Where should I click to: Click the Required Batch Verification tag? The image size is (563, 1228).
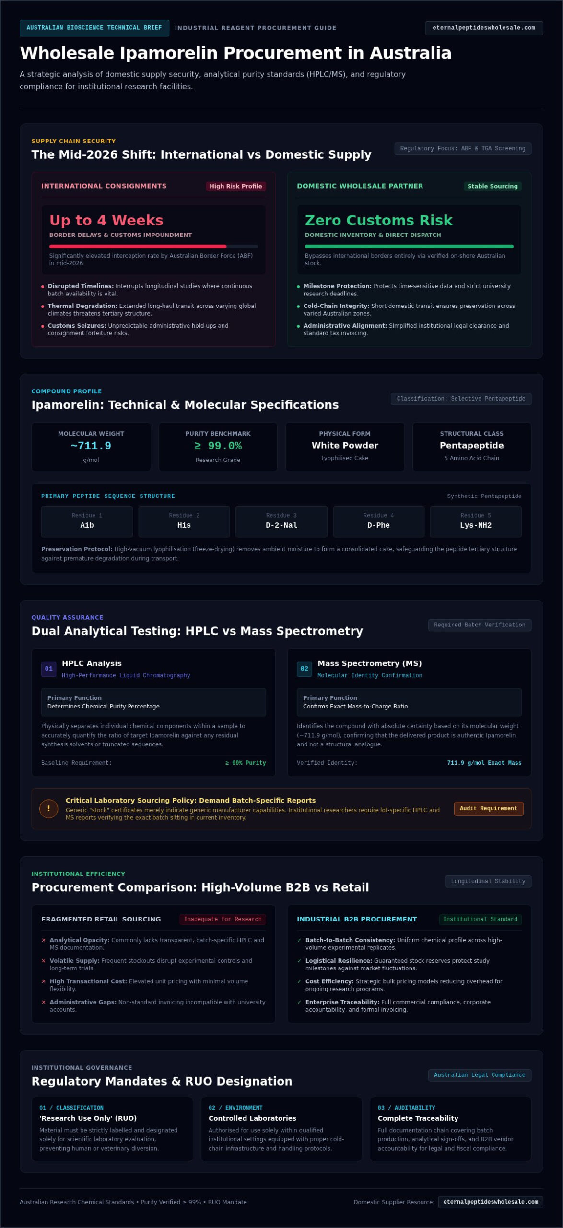(x=480, y=625)
